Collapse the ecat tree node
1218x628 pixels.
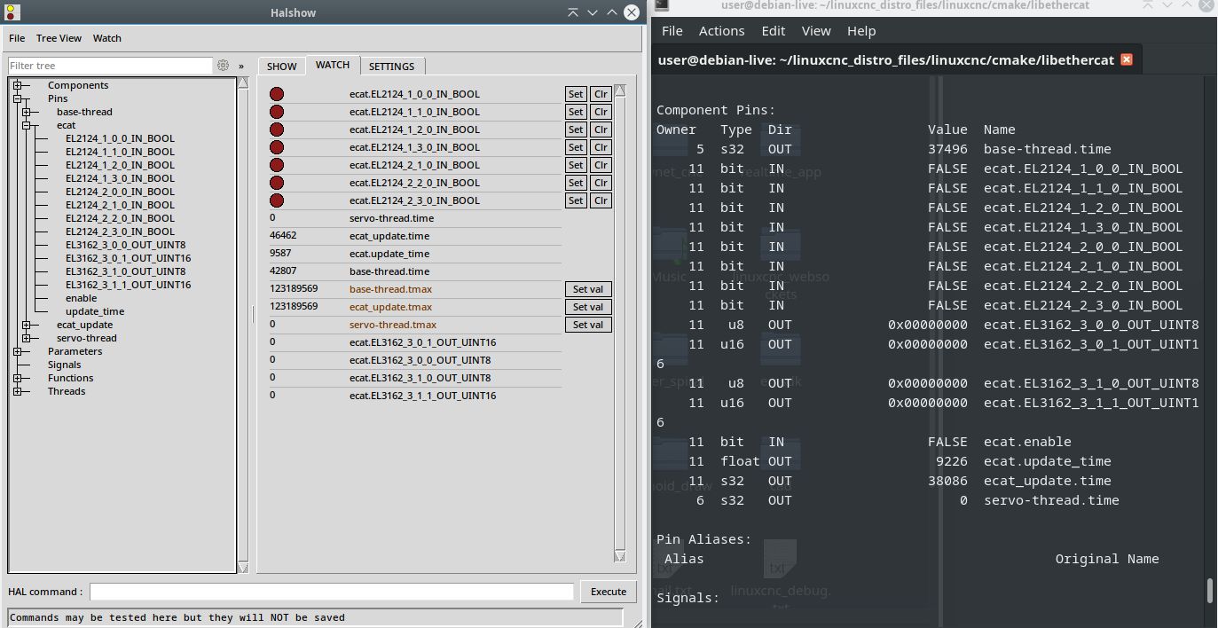point(26,125)
